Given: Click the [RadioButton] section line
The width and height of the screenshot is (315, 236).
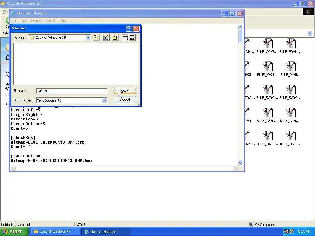Looking at the screenshot, I should click(x=27, y=156).
